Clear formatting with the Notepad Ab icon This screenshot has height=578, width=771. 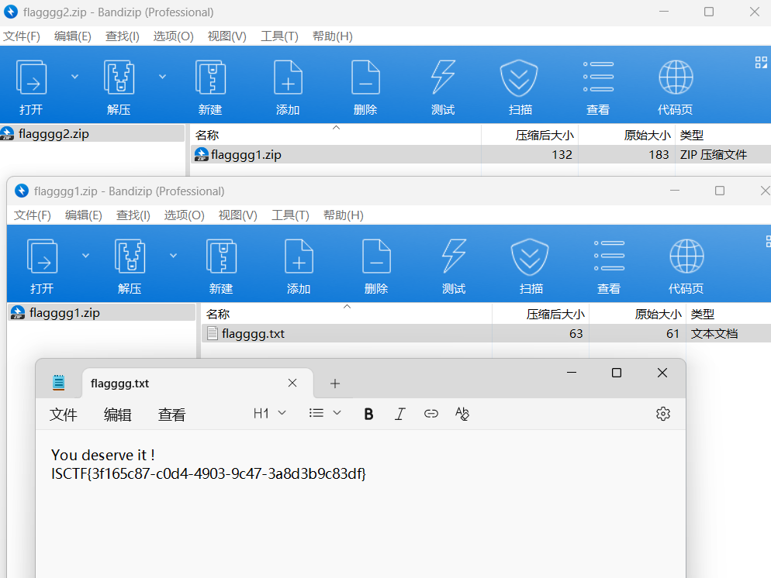[462, 414]
